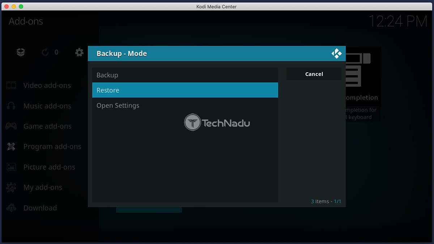Viewport: 434px width, 244px height.
Task: Open Picture add-ons category
Action: pos(49,167)
